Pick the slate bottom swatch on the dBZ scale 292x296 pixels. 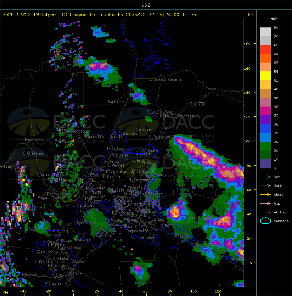click(265, 164)
